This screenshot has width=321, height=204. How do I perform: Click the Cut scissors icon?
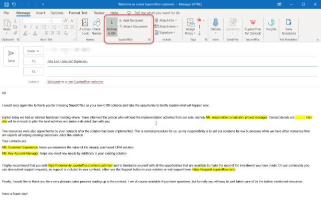[x=15, y=21]
